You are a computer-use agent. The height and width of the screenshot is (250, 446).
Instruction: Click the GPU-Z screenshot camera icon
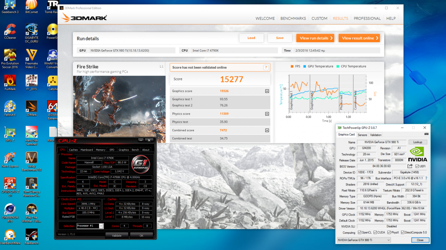pyautogui.click(x=426, y=135)
